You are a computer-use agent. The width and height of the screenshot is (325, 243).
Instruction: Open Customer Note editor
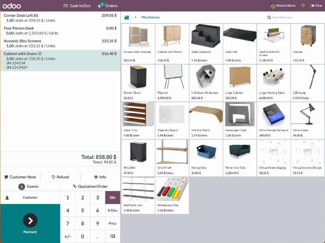click(x=20, y=177)
